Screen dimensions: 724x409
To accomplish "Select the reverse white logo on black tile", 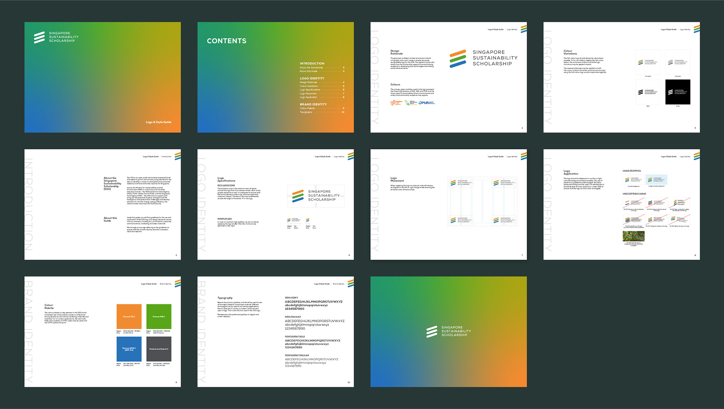I will click(678, 92).
